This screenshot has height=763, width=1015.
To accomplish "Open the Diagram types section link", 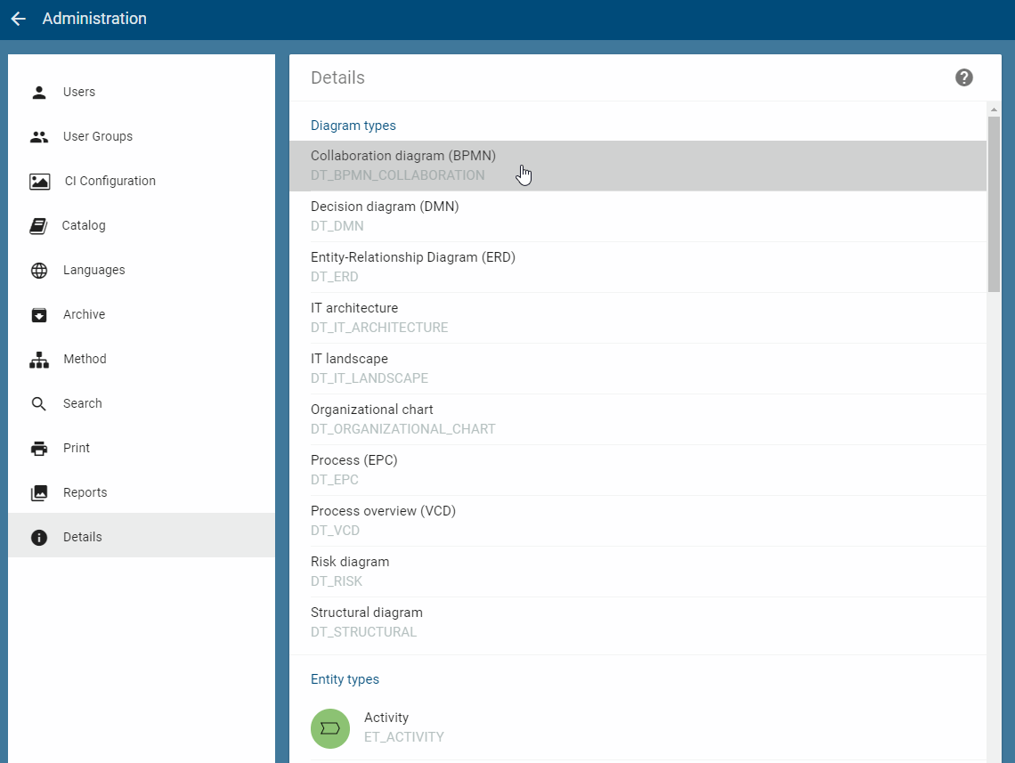I will coord(353,125).
